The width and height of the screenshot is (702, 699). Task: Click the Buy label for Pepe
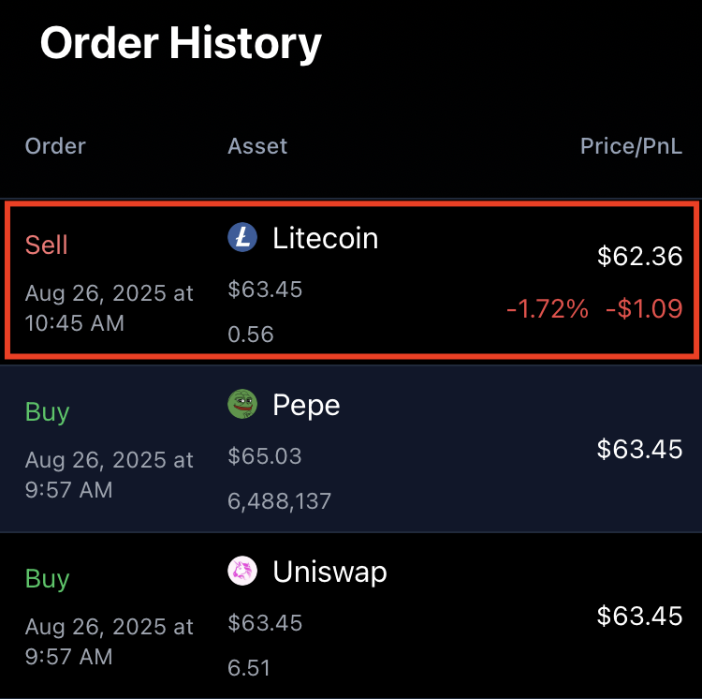[x=48, y=412]
